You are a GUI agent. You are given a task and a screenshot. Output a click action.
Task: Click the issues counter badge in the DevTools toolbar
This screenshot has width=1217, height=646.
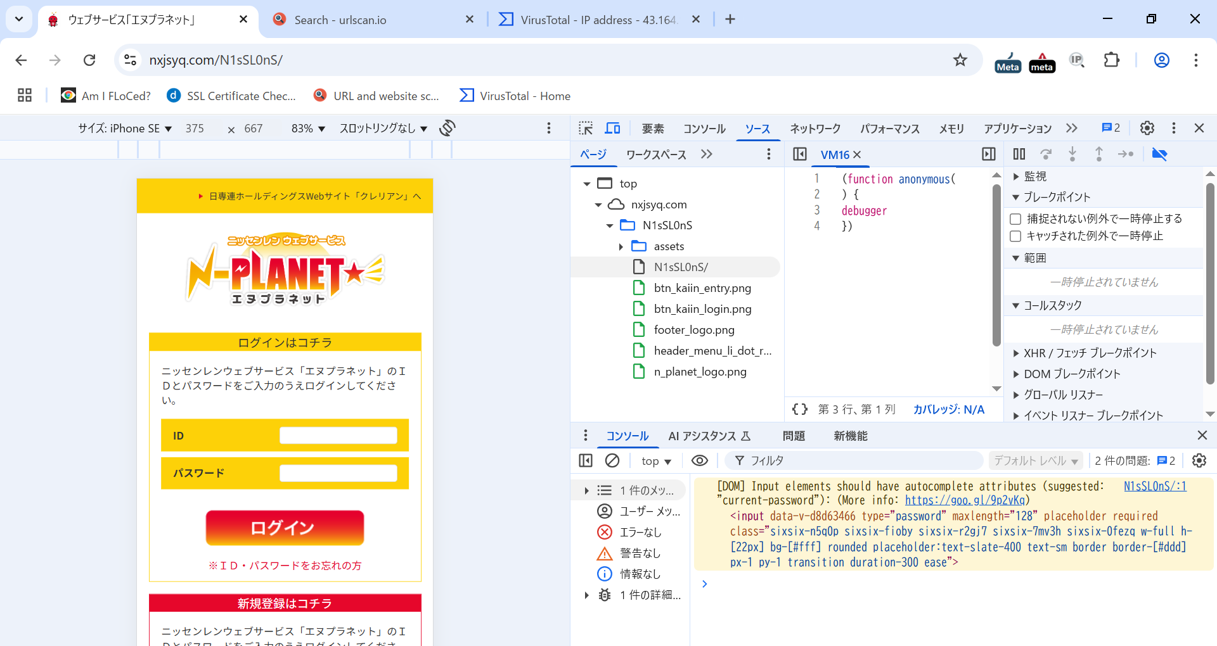coord(1111,128)
